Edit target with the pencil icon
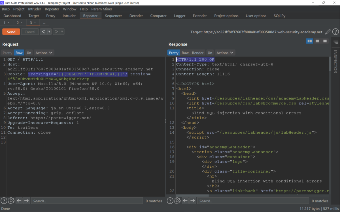Screen dimensions: 340x212 (328, 32)
